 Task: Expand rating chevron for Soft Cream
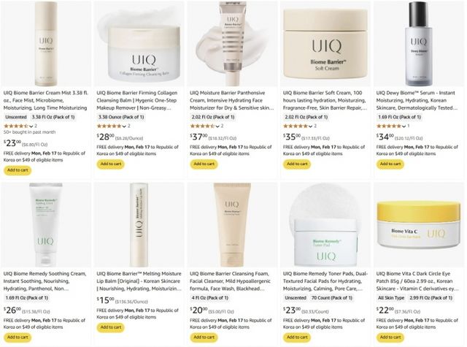(x=311, y=126)
